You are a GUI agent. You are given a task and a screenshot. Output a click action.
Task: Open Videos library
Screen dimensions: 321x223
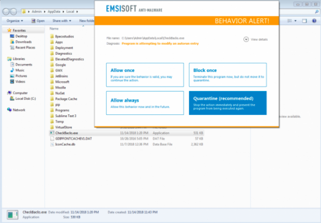pyautogui.click(x=20, y=82)
